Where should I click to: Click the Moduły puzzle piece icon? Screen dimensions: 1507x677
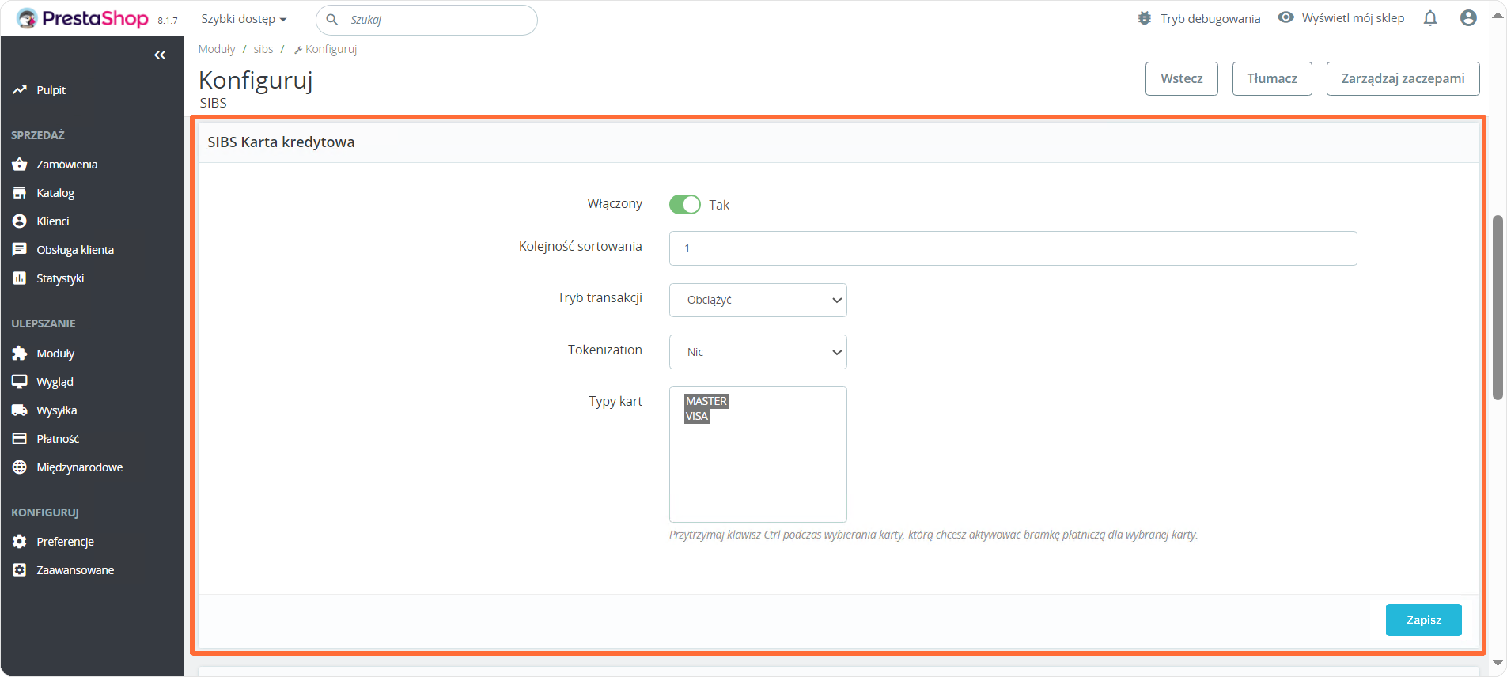pyautogui.click(x=19, y=353)
